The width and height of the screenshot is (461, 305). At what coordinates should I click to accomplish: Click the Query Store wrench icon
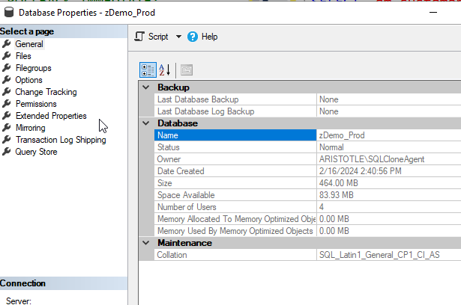coord(7,152)
